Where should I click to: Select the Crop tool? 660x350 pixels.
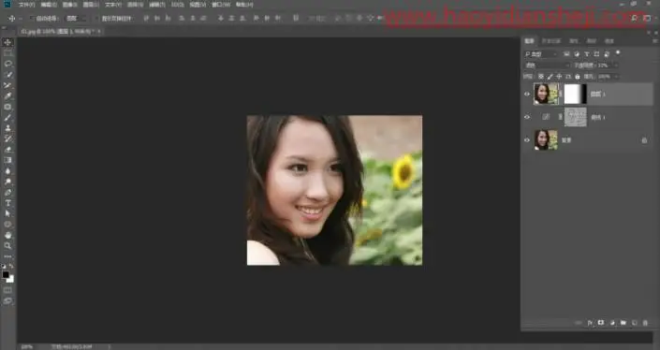[7, 85]
